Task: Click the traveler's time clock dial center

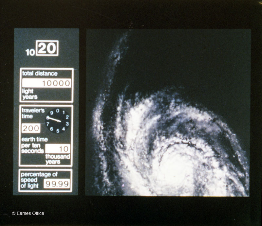Action: pos(58,121)
